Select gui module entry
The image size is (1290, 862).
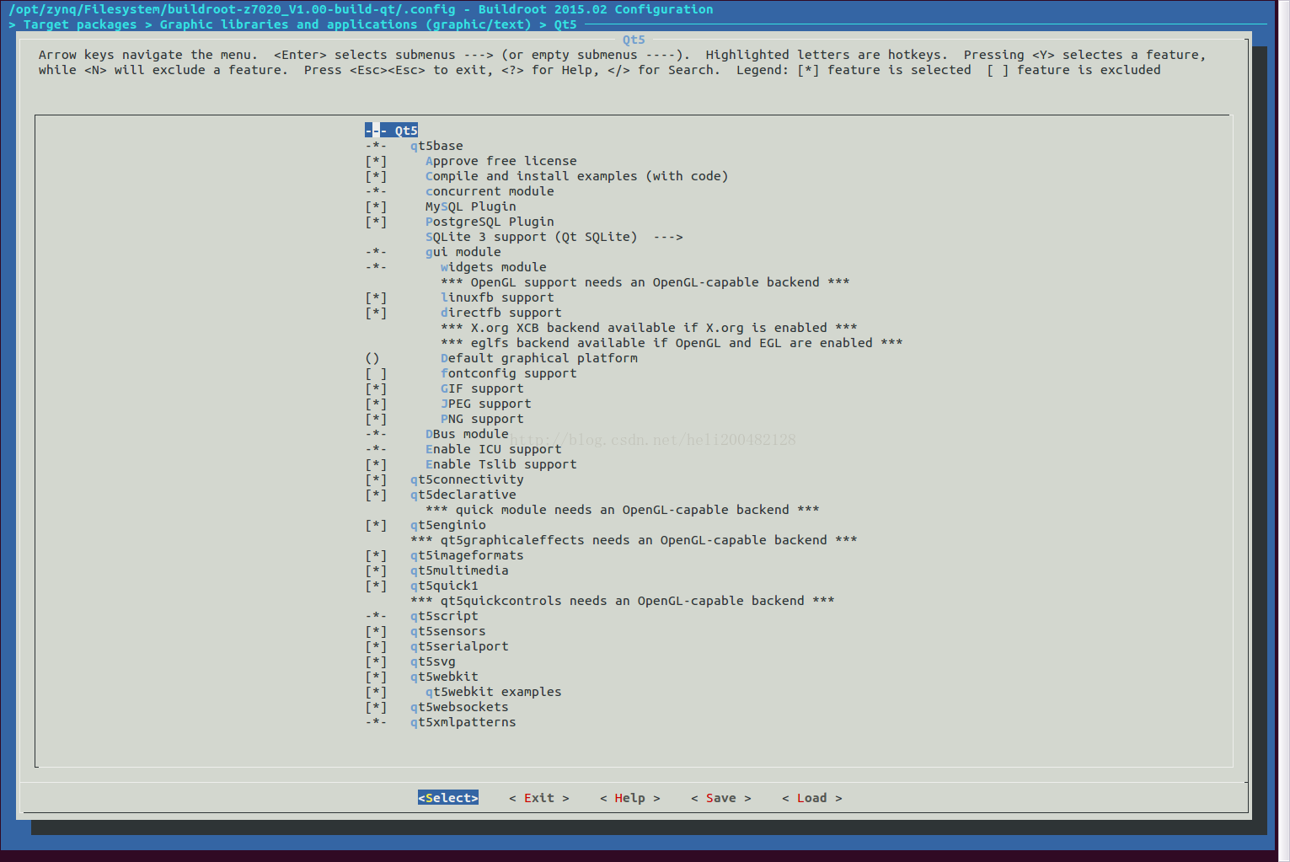(463, 252)
